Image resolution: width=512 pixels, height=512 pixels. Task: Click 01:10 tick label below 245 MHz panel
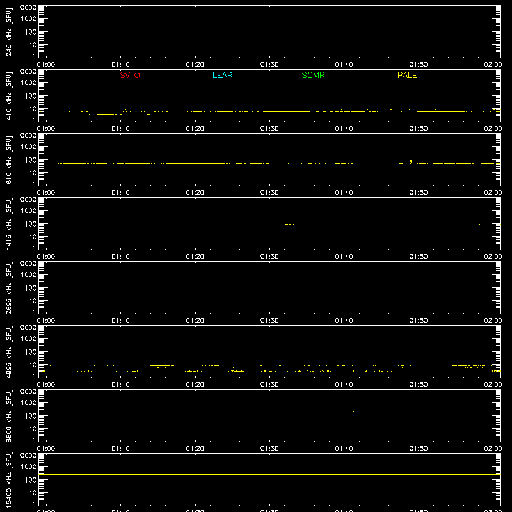[x=120, y=65]
